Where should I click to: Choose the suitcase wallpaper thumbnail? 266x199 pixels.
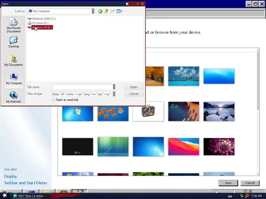148,111
